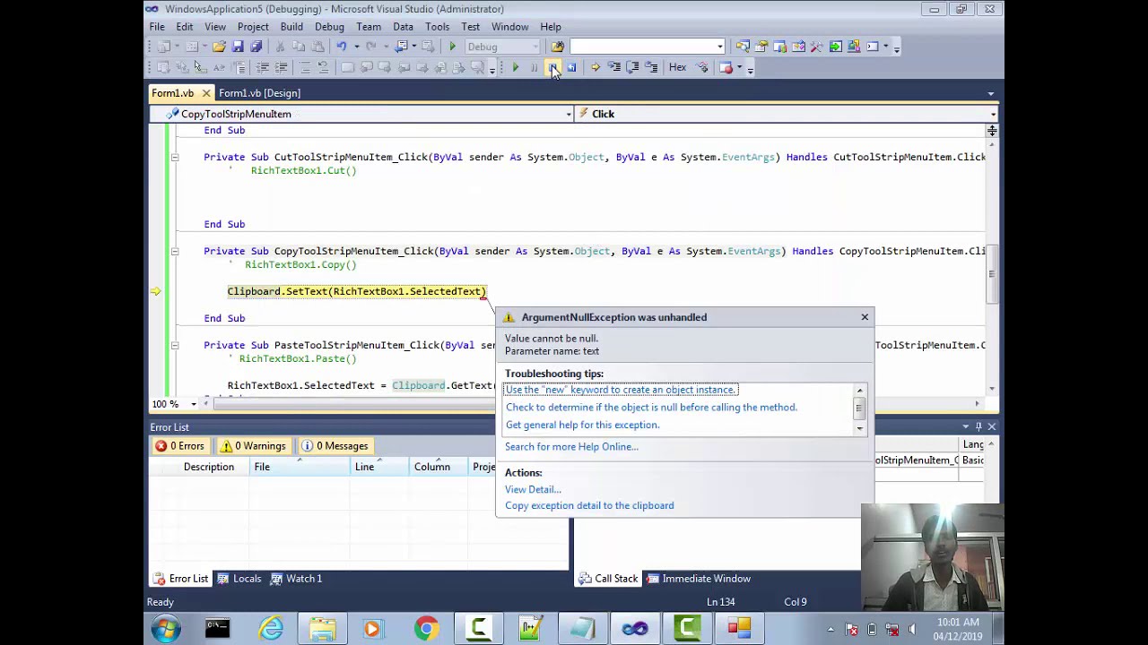
Task: Switch to the Watch 1 tab
Action: pos(295,579)
